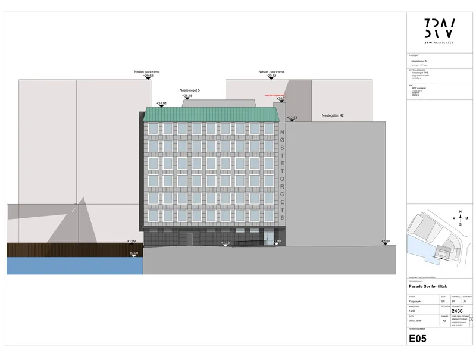The image size is (476, 357).
Task: Click the elevation value '+26.18'
Action: point(187,96)
